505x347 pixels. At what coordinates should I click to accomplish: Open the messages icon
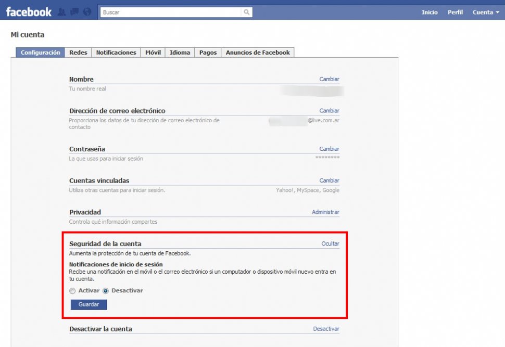tap(74, 12)
